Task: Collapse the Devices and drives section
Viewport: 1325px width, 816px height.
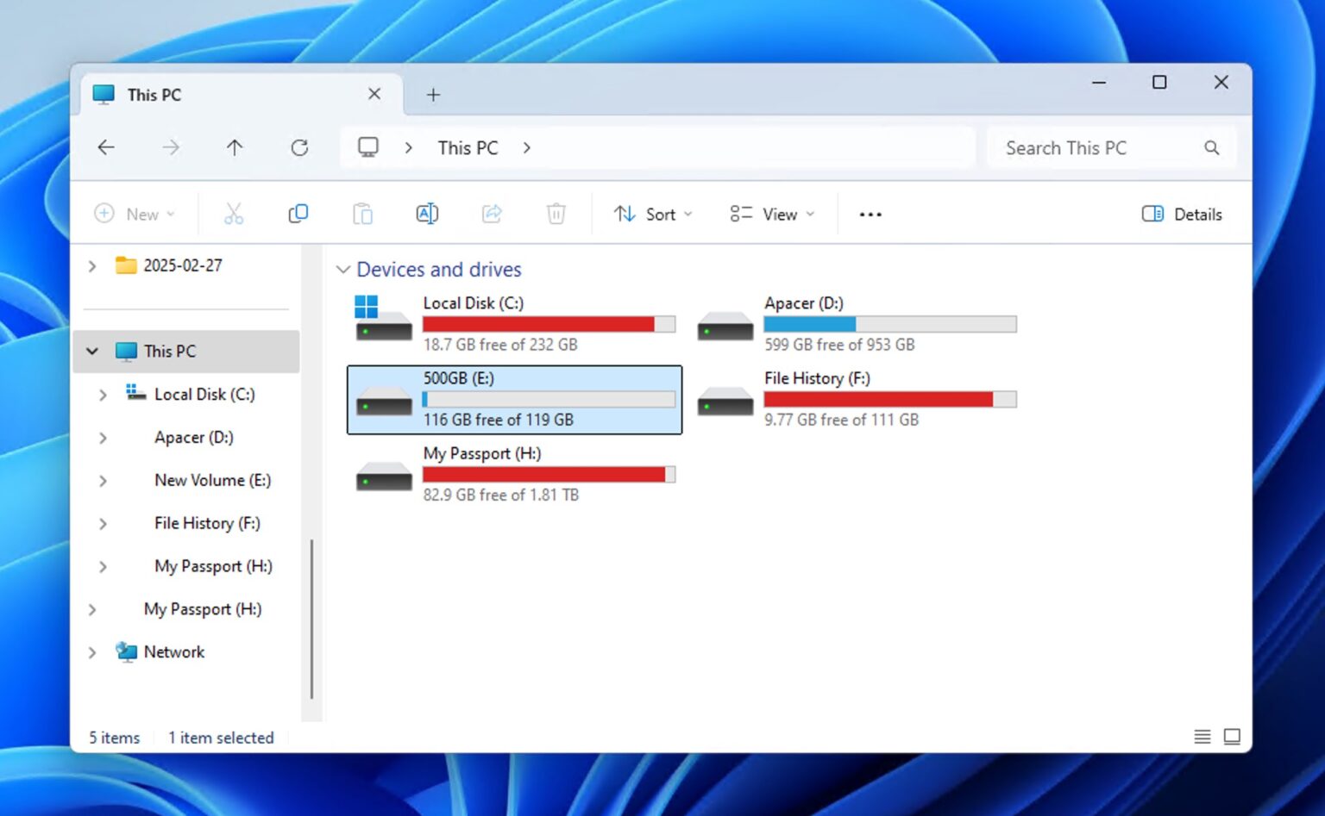Action: click(343, 269)
